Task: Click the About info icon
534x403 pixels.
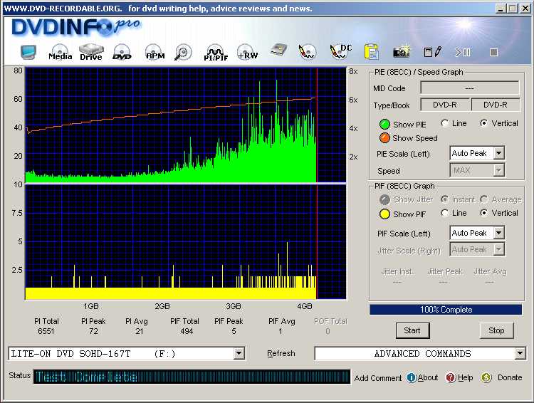Action: pyautogui.click(x=412, y=377)
